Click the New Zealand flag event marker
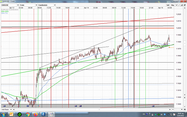Image resolution: width=187 pixels, height=117 pixels. coord(80,106)
